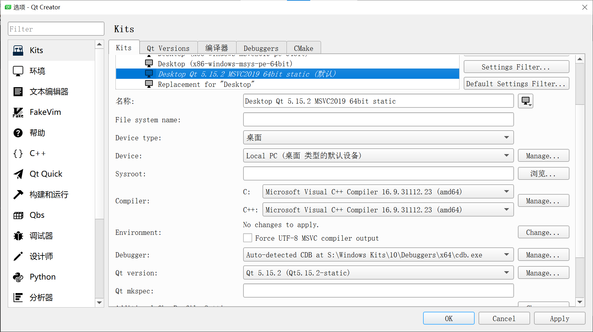Open the 环境 settings category
This screenshot has height=332, width=593.
pos(52,71)
